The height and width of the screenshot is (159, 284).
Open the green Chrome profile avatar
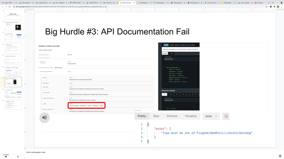click(278, 7)
